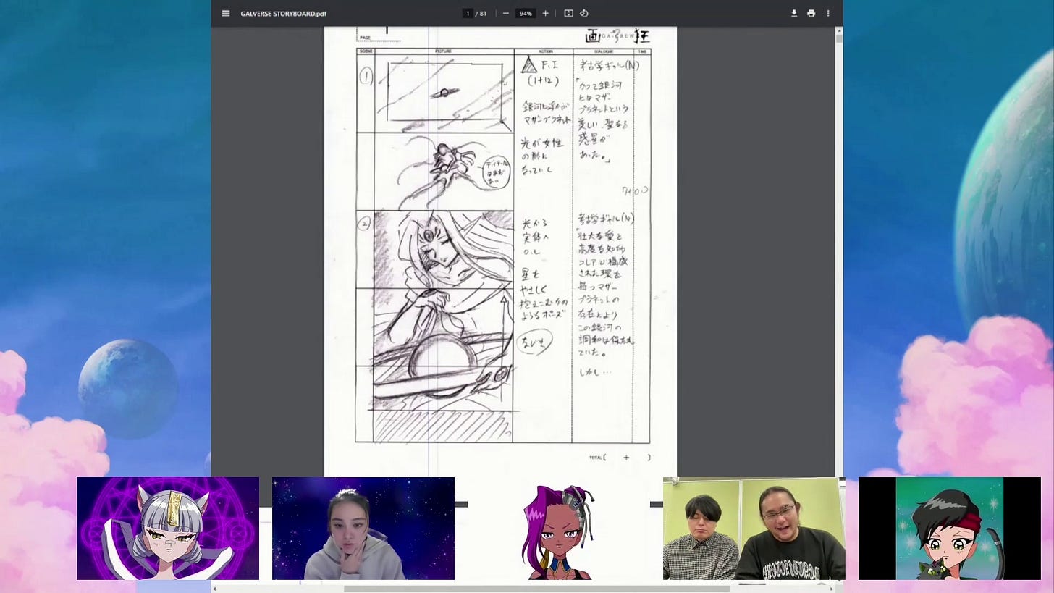This screenshot has height=593, width=1054.
Task: Open the more actions three-dot menu
Action: point(828,13)
